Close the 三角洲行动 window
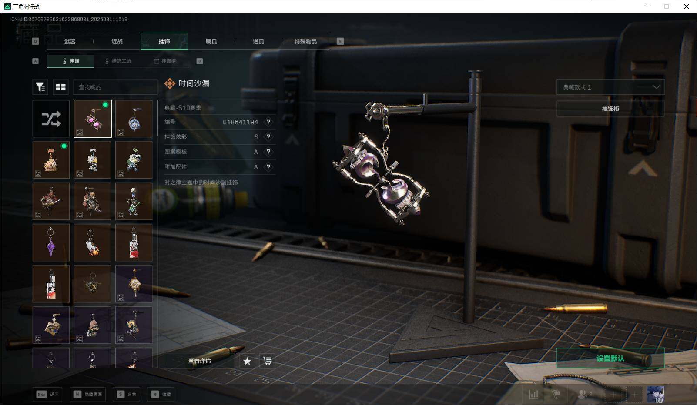 click(687, 7)
